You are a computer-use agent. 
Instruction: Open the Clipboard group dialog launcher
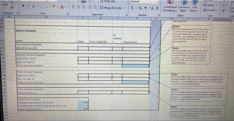click(x=18, y=13)
